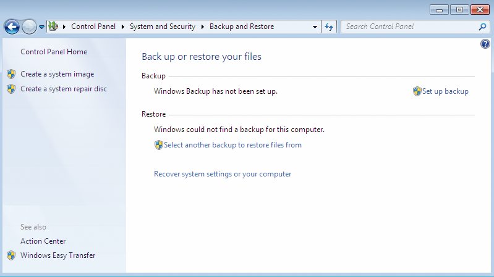Click the shield icon next to Set up backup
The height and width of the screenshot is (277, 494).
point(417,91)
